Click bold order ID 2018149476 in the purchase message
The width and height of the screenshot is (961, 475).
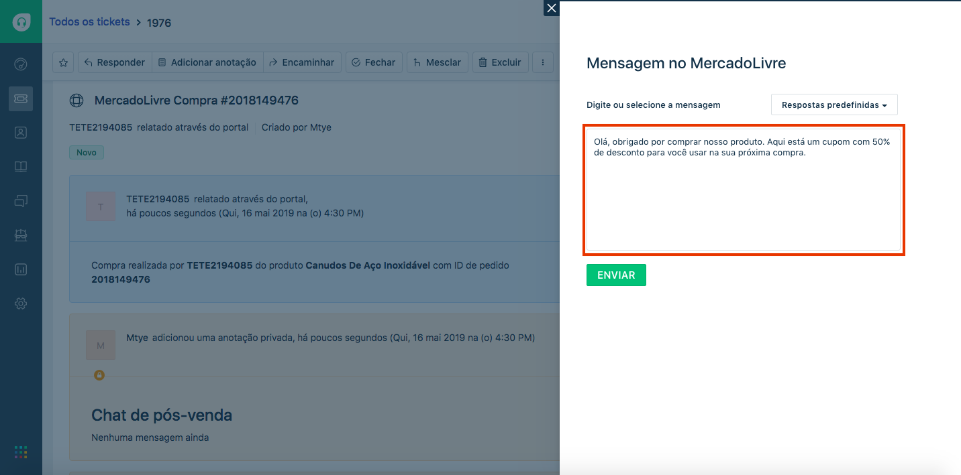coord(121,279)
